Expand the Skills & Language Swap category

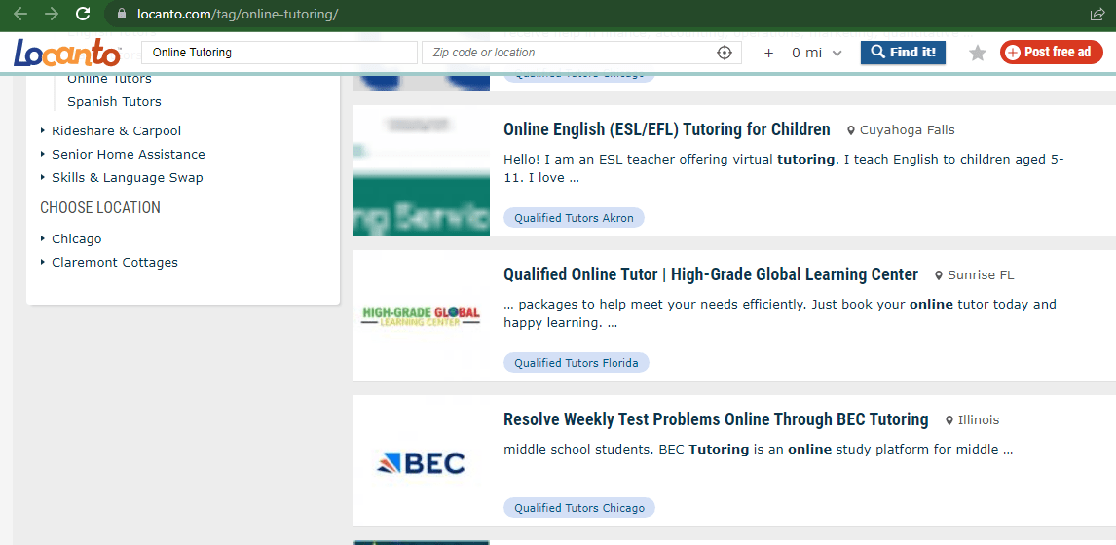click(x=128, y=178)
